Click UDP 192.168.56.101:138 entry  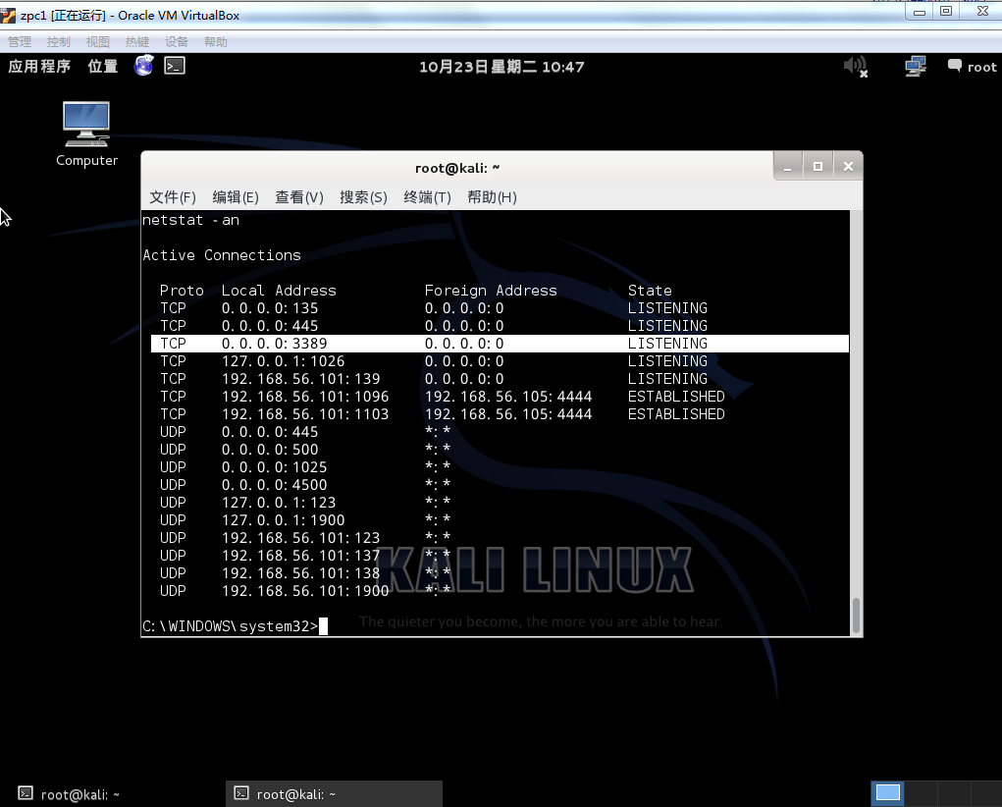pos(301,573)
